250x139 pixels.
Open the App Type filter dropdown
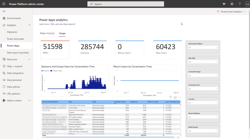[x=203, y=62]
